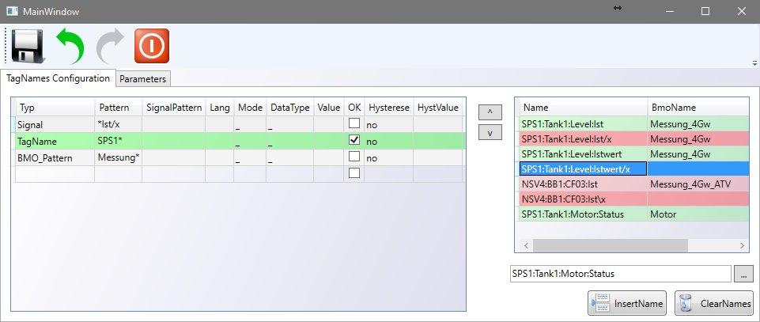The height and width of the screenshot is (322, 760).
Task: Click the floppy disk save icon
Action: click(x=28, y=47)
